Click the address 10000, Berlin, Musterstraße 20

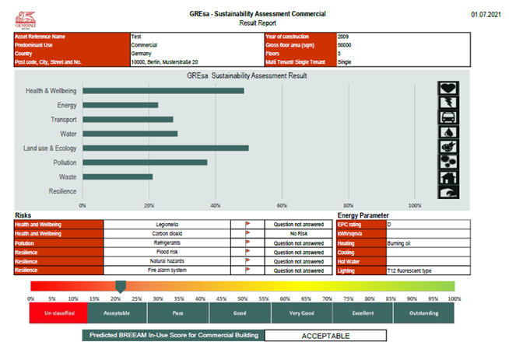pyautogui.click(x=164, y=62)
